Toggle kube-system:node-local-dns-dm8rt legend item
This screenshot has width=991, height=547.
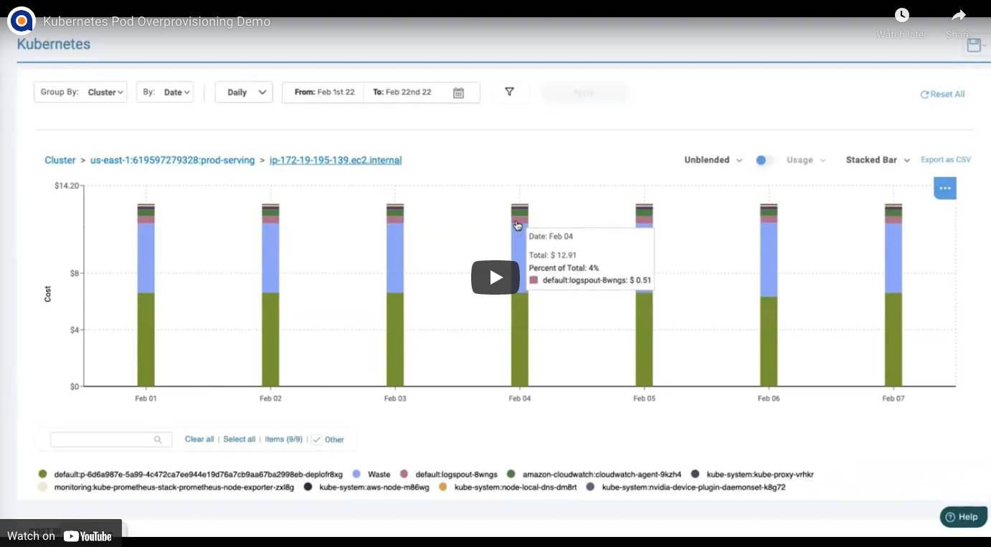click(508, 487)
